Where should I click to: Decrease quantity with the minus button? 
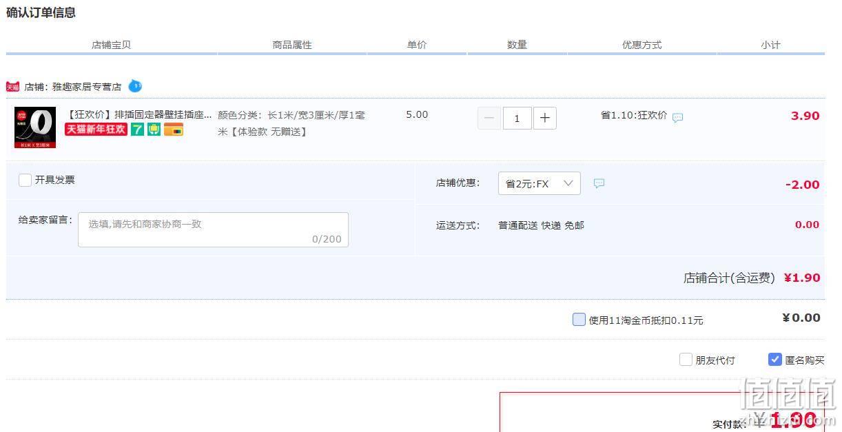(x=489, y=118)
